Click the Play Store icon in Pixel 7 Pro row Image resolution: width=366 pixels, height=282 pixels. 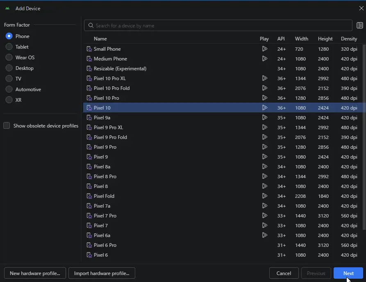[264, 215]
